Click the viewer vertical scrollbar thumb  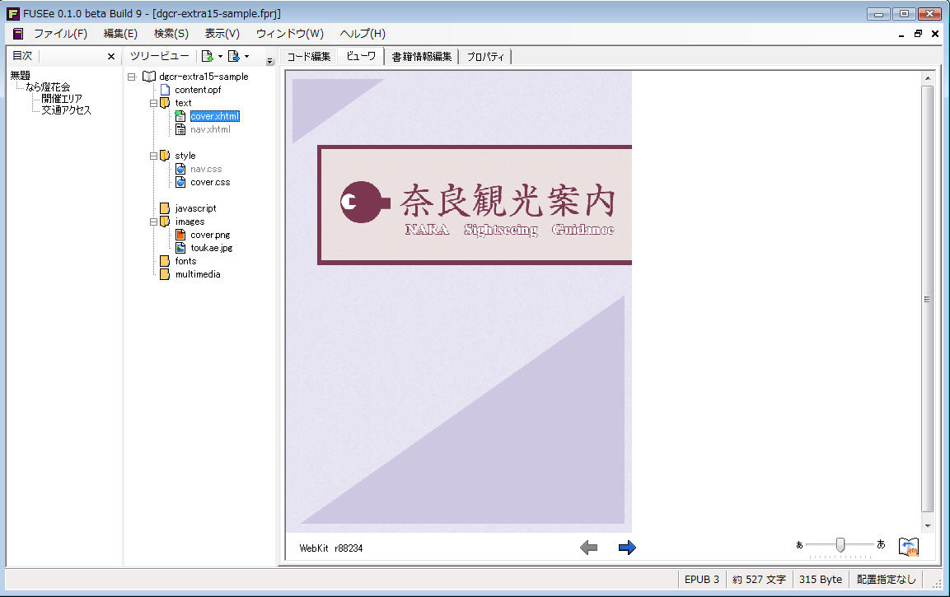coord(928,299)
